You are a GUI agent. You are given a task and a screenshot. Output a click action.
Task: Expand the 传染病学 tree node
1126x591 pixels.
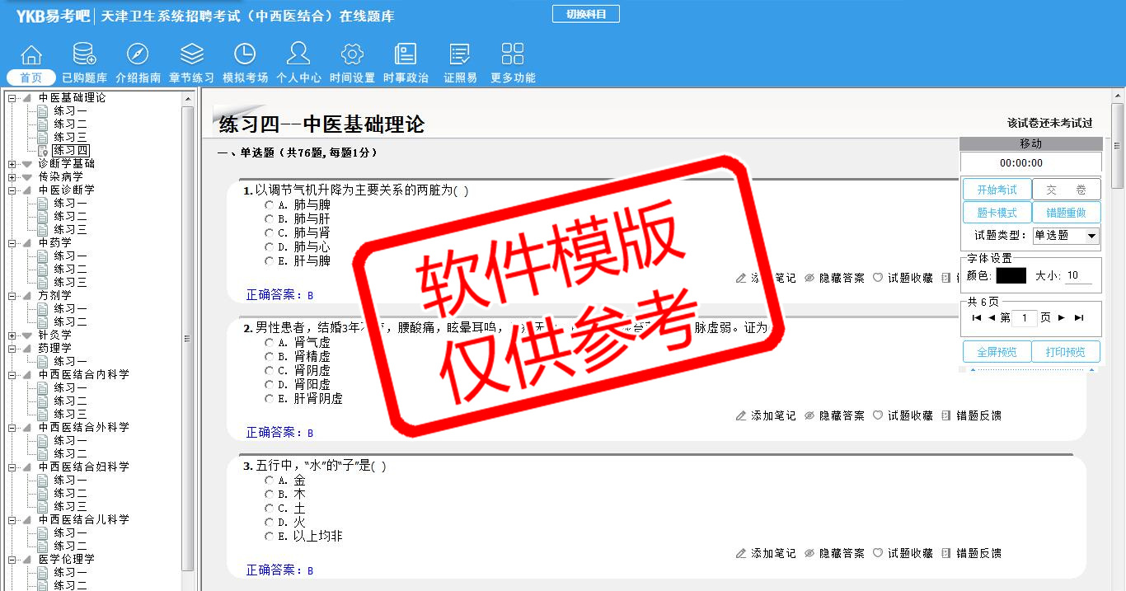[12, 177]
